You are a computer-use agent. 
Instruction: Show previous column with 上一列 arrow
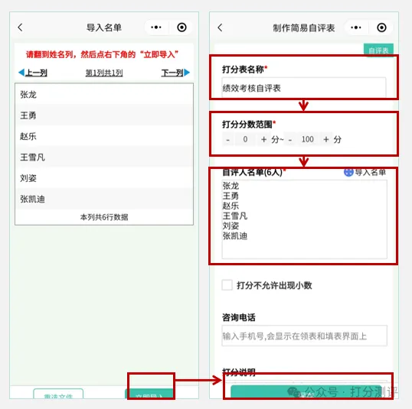pyautogui.click(x=33, y=73)
